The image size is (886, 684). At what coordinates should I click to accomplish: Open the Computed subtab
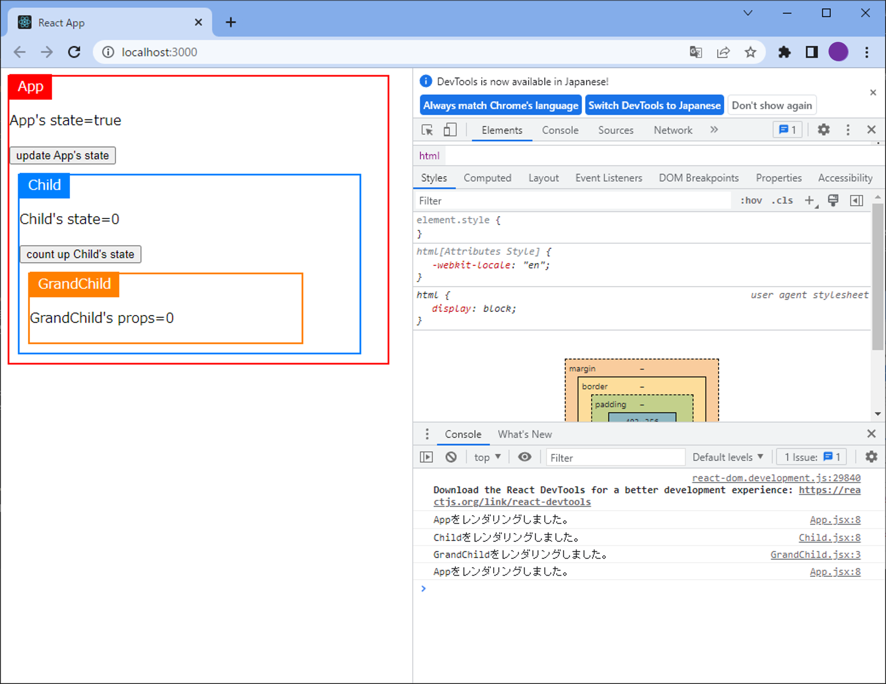(487, 178)
